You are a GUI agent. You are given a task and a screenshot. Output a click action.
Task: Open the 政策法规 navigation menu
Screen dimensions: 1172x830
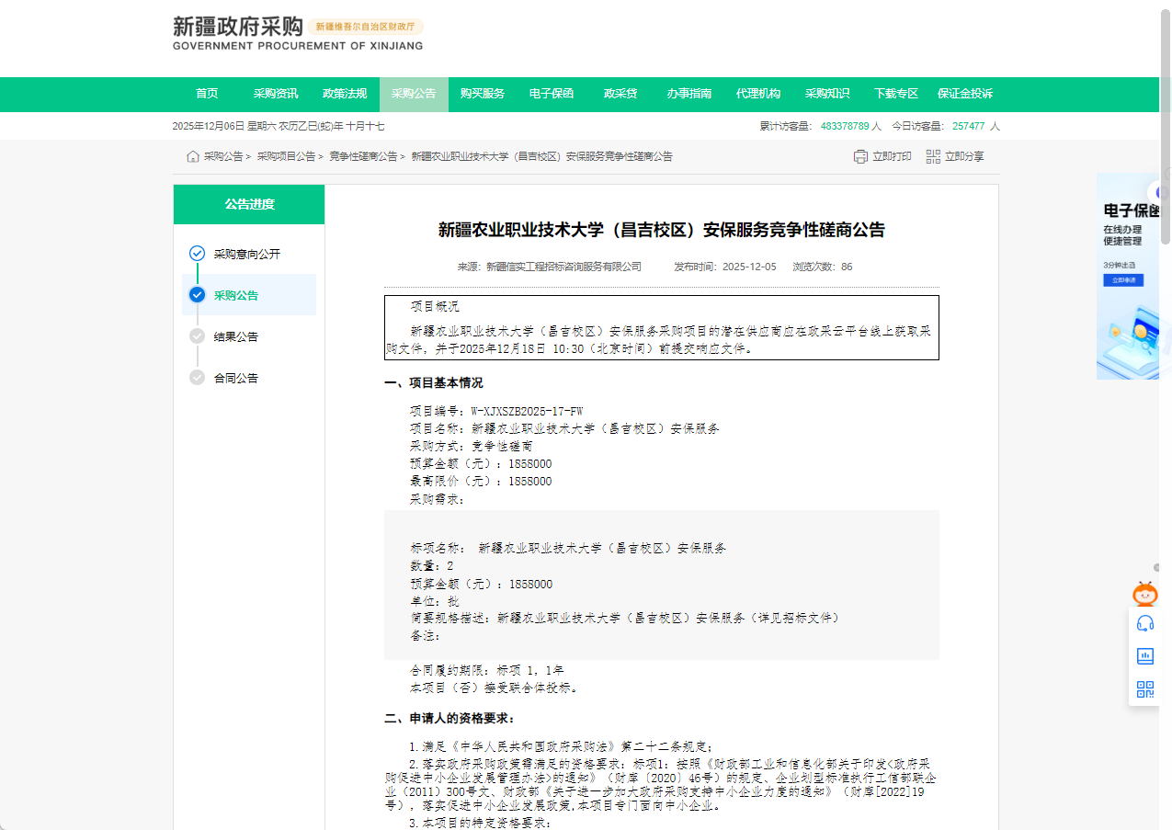[x=345, y=94]
